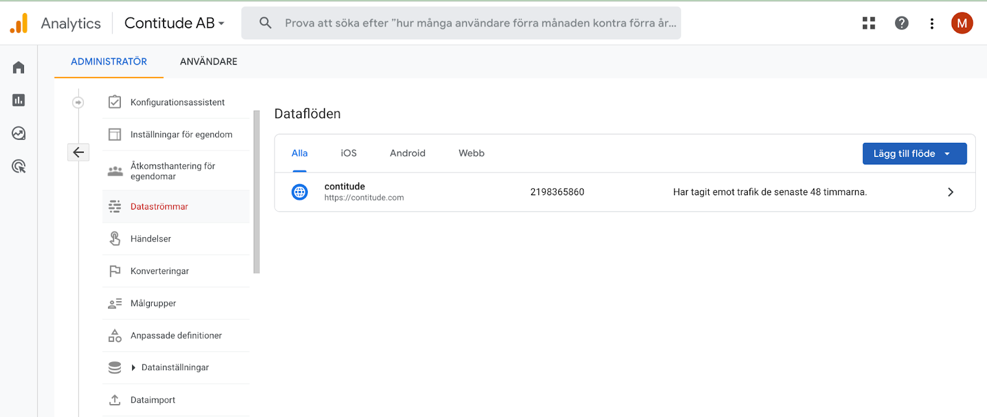
Task: Open Dataströmmar menu item
Action: [176, 206]
